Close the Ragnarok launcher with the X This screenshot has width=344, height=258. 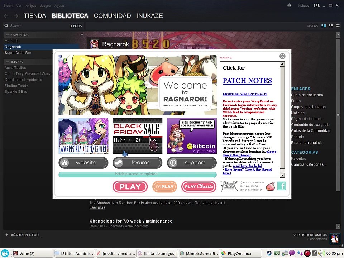pos(282,56)
